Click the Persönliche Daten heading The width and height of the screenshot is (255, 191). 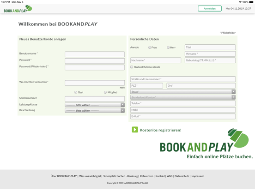click(145, 39)
